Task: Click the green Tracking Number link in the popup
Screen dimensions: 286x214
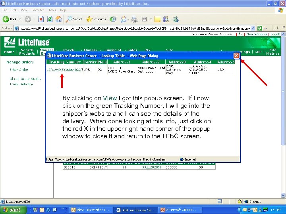Action: (65, 69)
